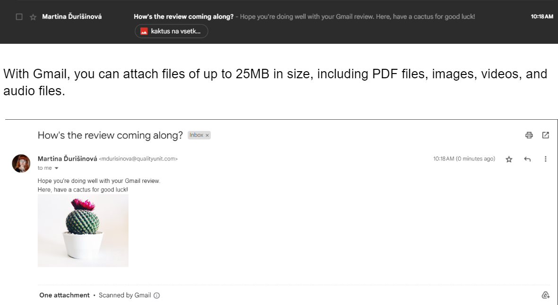Select the email checkbox in inbox row
The height and width of the screenshot is (305, 558).
coord(19,17)
